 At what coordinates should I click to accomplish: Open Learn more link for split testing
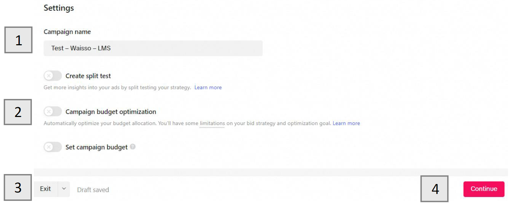click(x=208, y=87)
